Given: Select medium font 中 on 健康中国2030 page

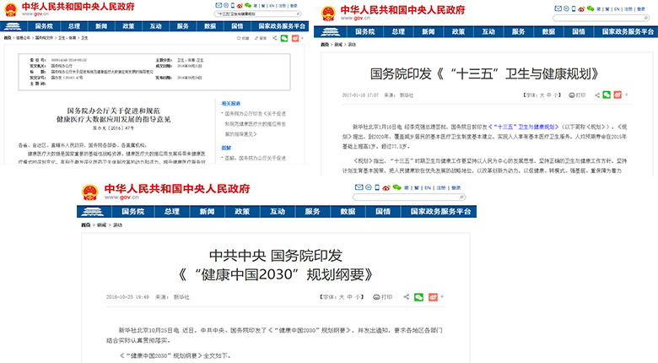Looking at the screenshot, I should click(349, 297).
